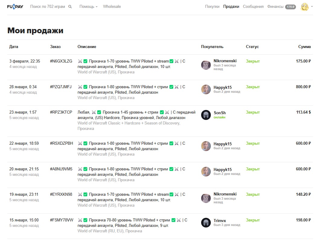The image size is (331, 245).
Task: Click the 113.64 $ amount
Action: point(304,112)
